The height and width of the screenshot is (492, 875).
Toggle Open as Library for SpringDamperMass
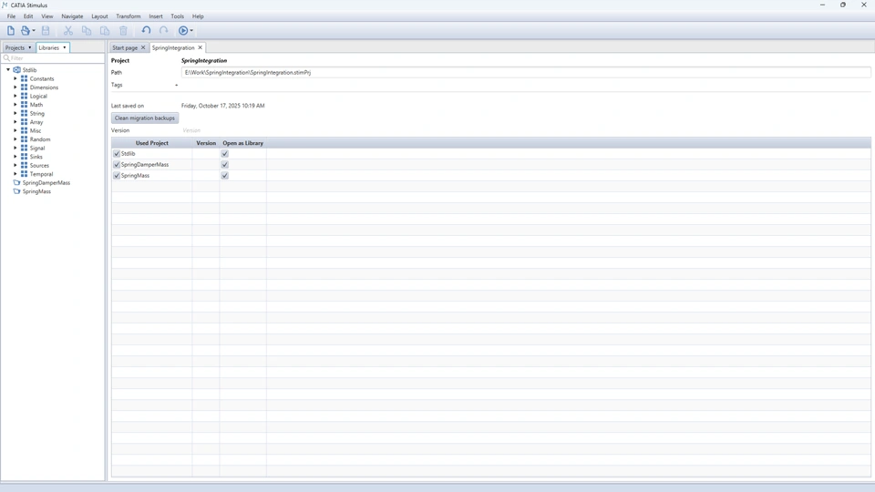[225, 165]
